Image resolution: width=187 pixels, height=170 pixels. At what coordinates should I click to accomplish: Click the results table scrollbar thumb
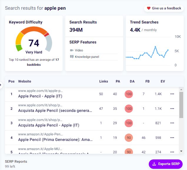coord(181,105)
